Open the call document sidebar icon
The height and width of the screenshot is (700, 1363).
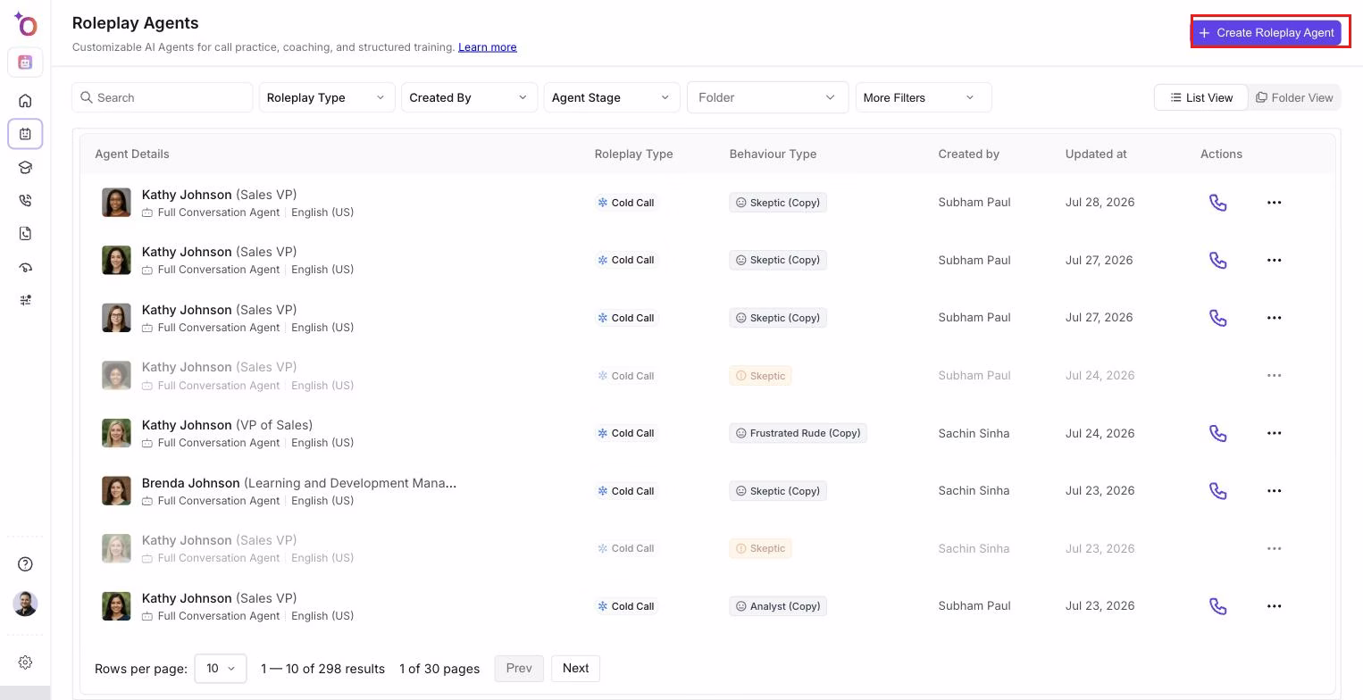pyautogui.click(x=25, y=234)
